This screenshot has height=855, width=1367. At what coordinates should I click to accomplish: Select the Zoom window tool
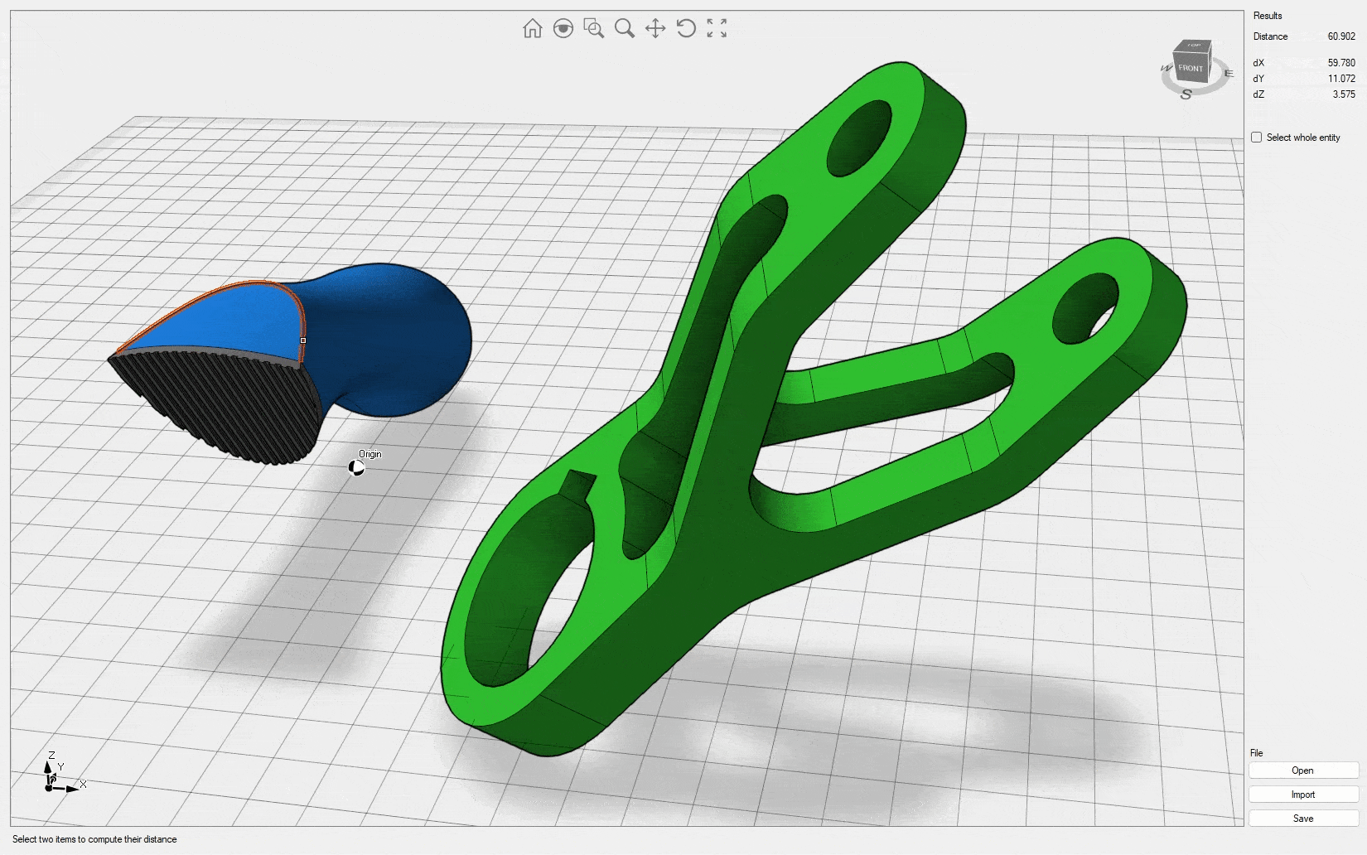(x=594, y=29)
